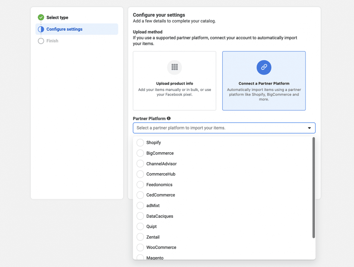The width and height of the screenshot is (354, 267).
Task: Choose the Zentail radio option
Action: (x=140, y=237)
